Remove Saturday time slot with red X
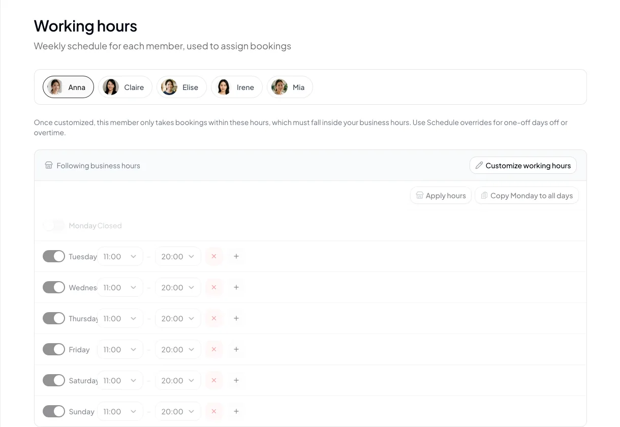The image size is (620, 427). pyautogui.click(x=214, y=380)
